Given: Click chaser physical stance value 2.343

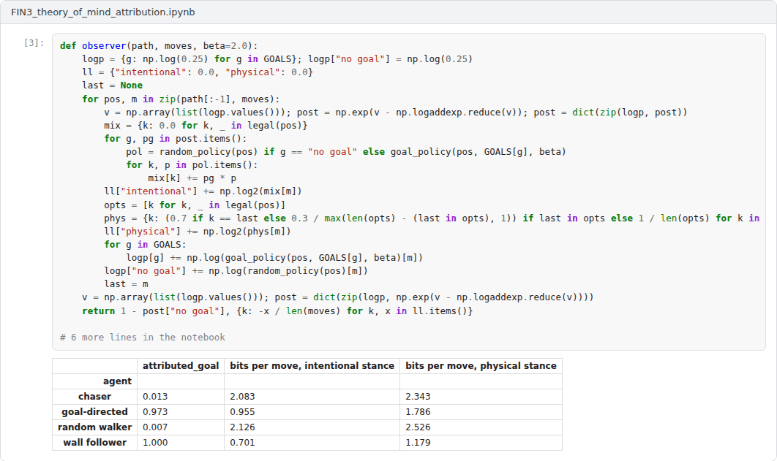Looking at the screenshot, I should tap(418, 396).
